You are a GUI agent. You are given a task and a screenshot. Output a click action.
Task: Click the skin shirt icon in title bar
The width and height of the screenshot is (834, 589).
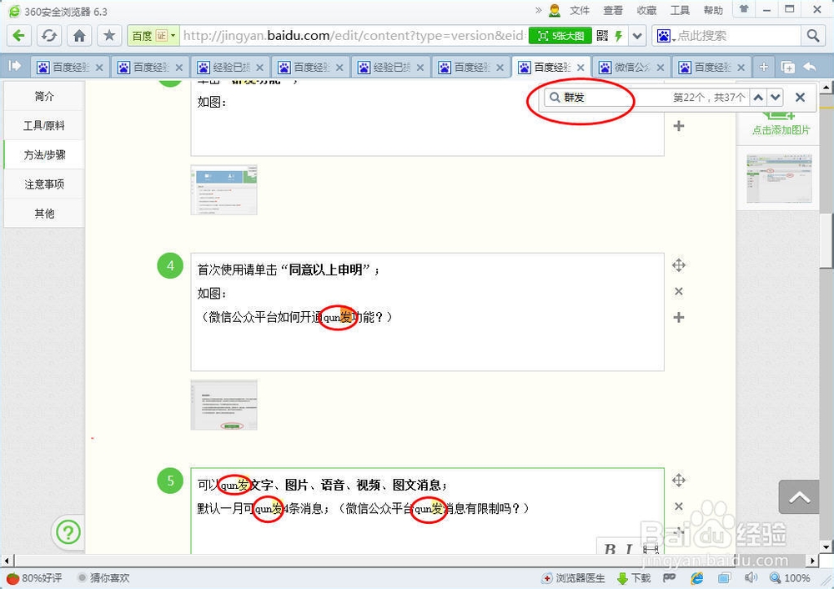(x=744, y=9)
